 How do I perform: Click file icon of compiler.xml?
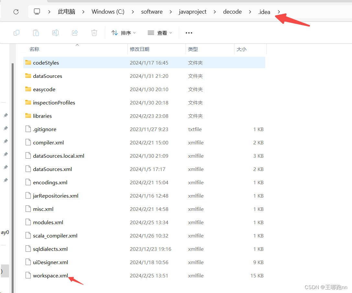[28, 142]
